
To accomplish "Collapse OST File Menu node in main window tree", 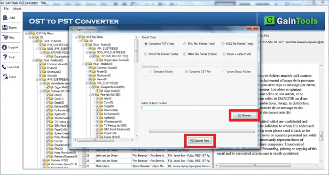I will 26,33.
